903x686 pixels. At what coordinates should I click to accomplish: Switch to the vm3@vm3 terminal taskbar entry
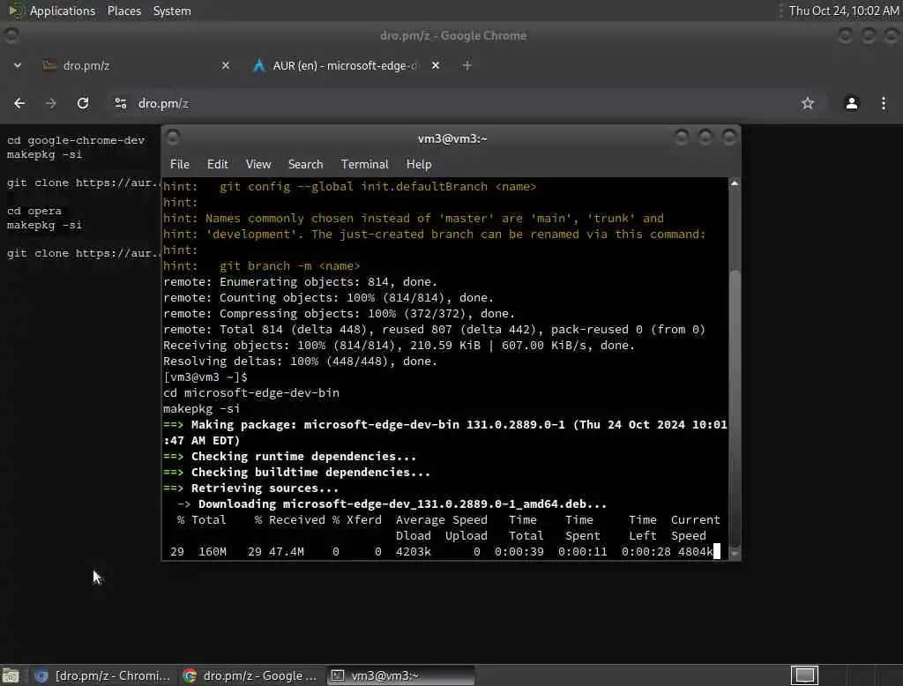pos(400,675)
